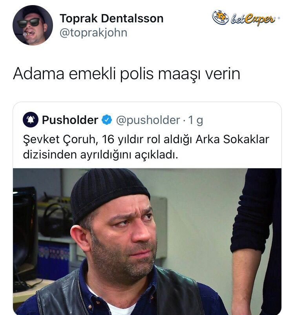Open the quoted tweet text about Şevket Çoruh
This screenshot has width=283, height=315.
coord(146,147)
